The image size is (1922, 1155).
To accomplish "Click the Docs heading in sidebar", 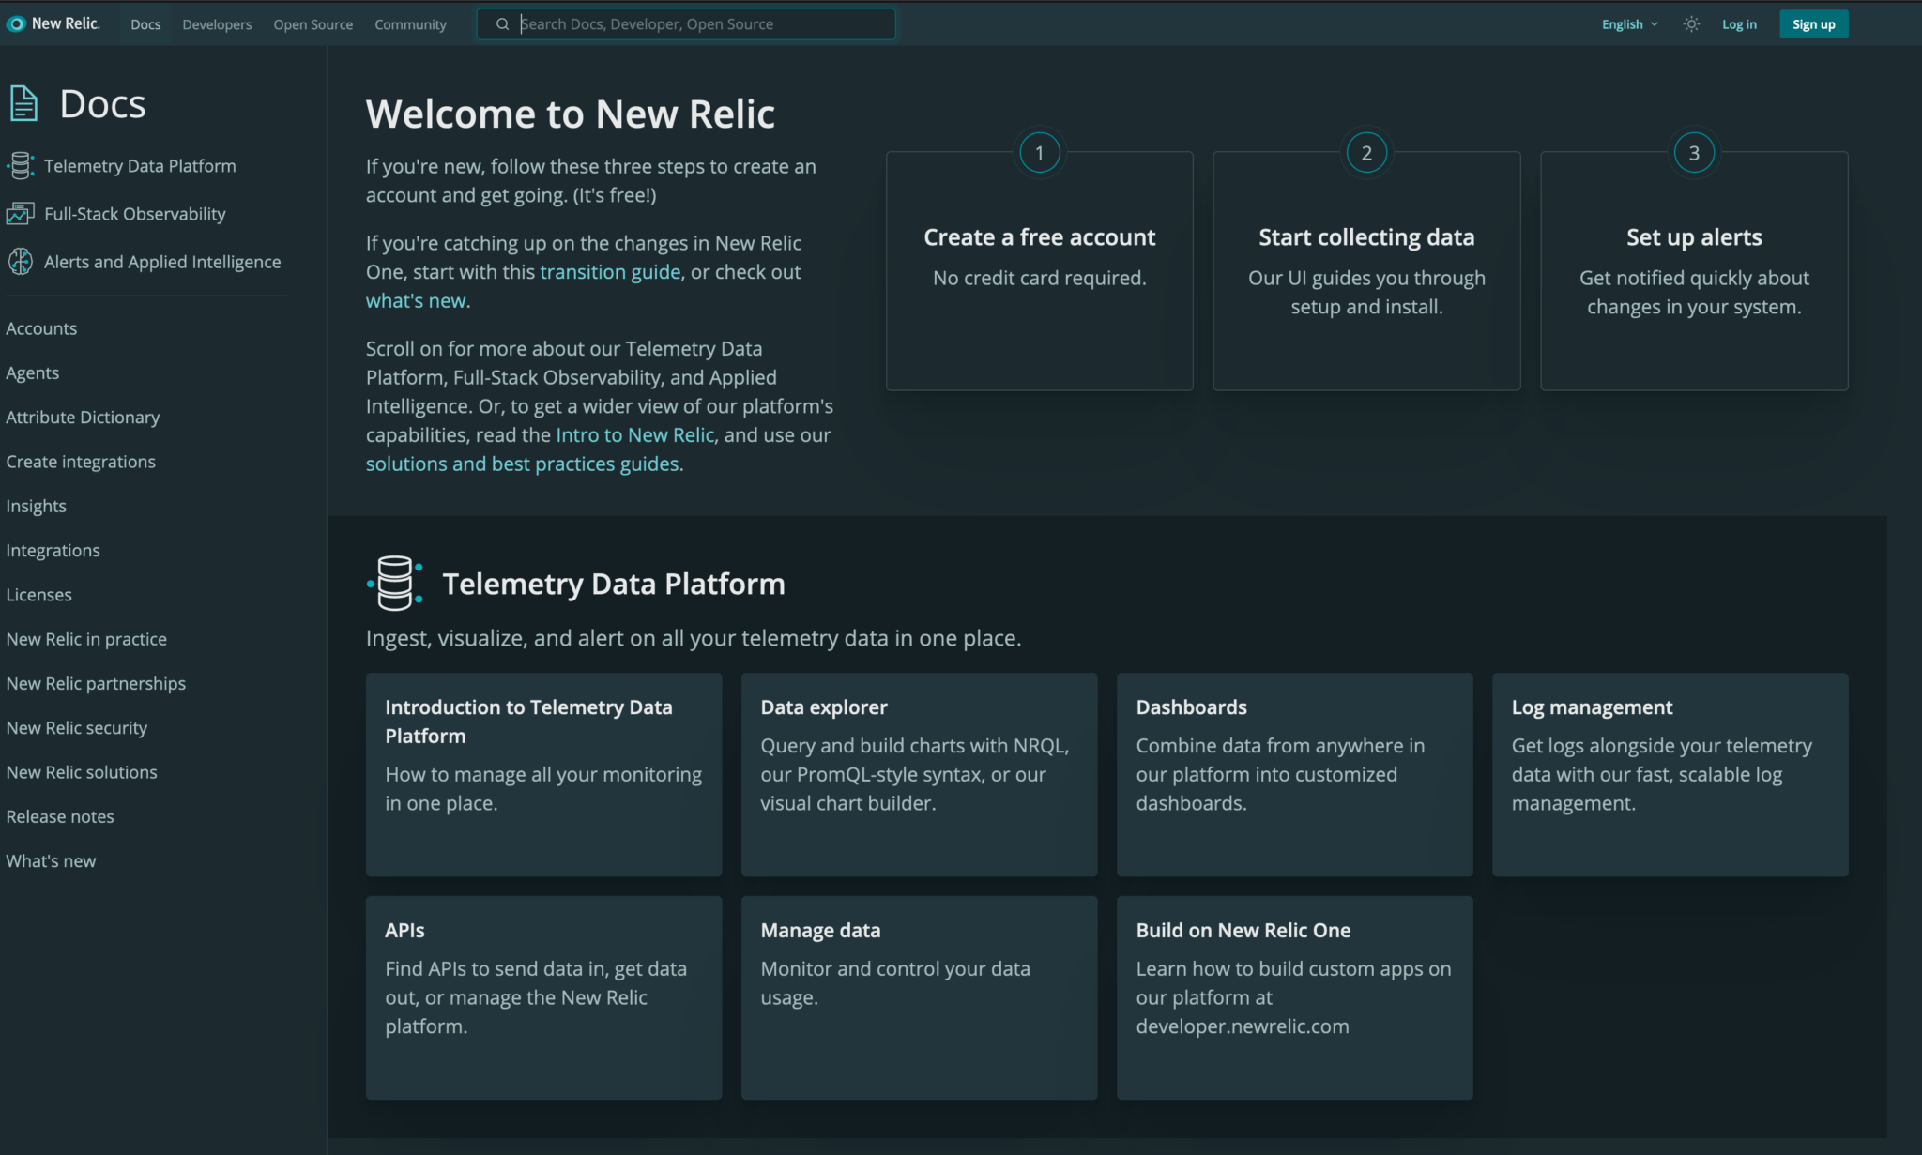I will click(102, 104).
